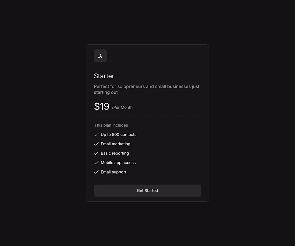The image size is (295, 246).
Task: Select the Email support feature text
Action: click(x=113, y=172)
